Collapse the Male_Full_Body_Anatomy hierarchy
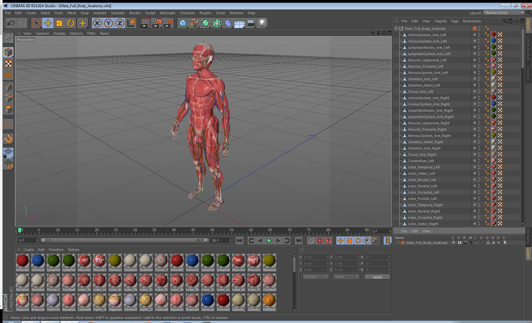The width and height of the screenshot is (532, 323). (x=396, y=28)
